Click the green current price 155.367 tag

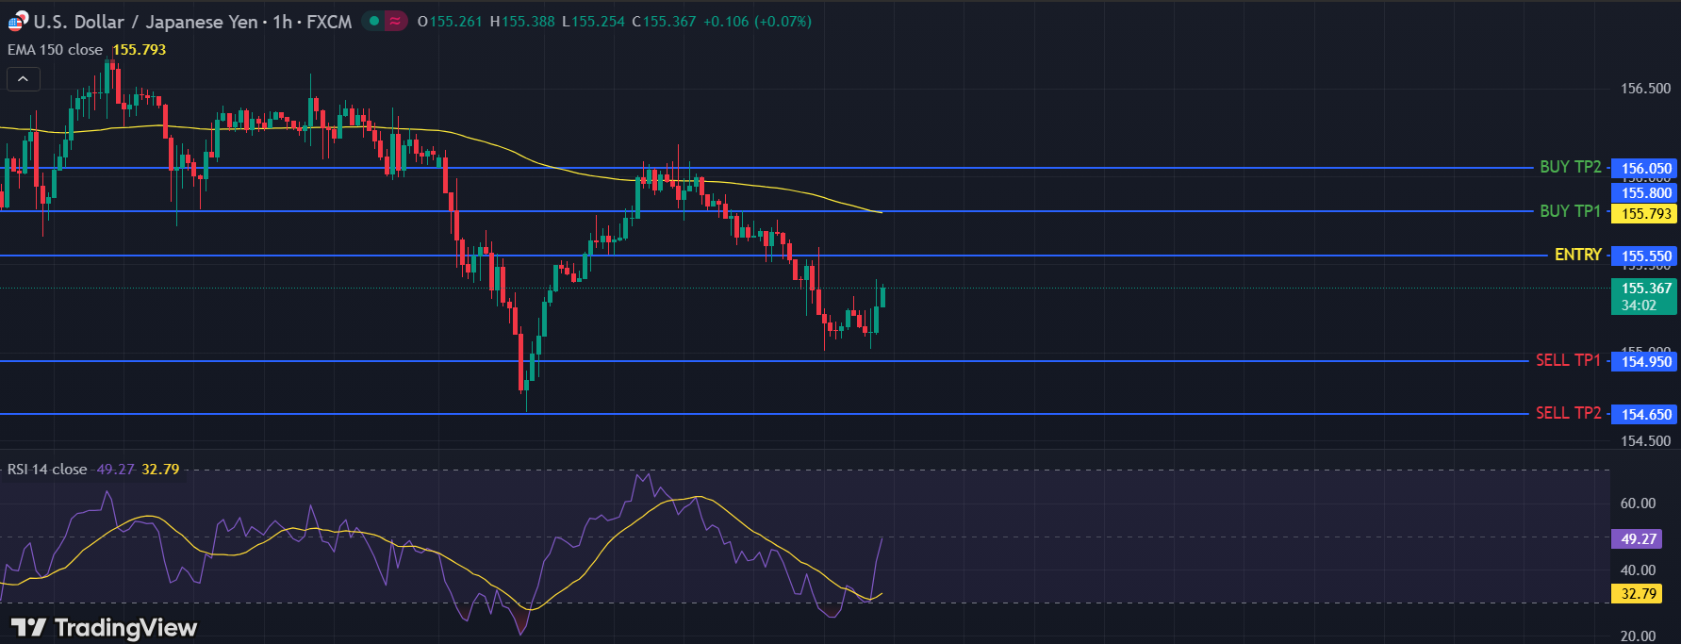click(1645, 296)
